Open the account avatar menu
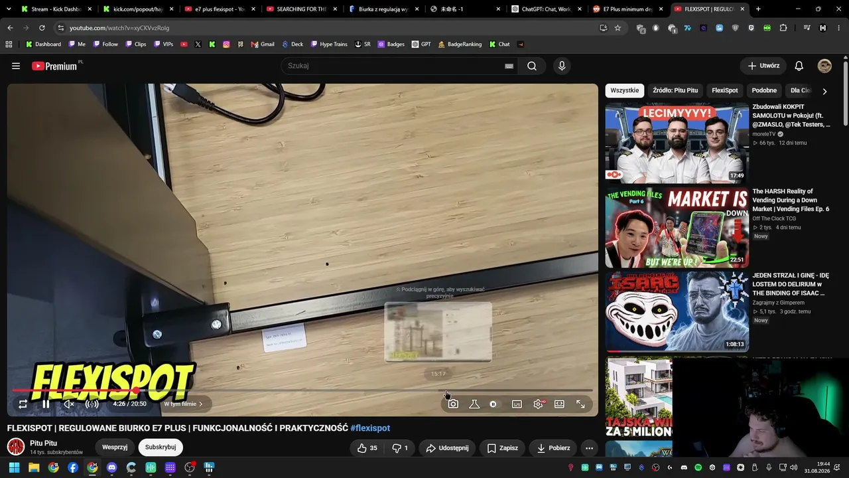 [x=824, y=66]
